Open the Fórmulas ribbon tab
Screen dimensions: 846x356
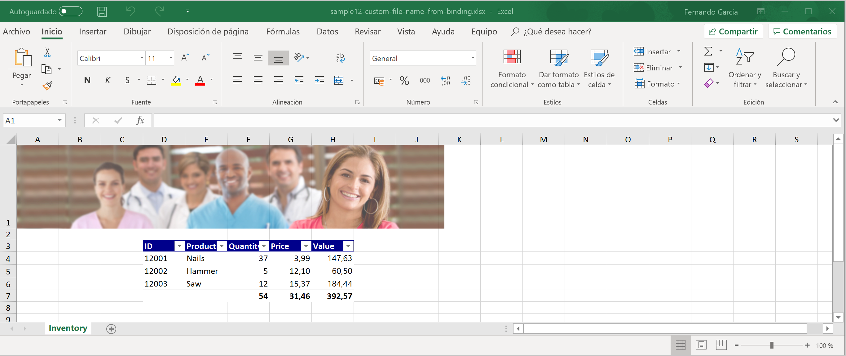(x=283, y=32)
